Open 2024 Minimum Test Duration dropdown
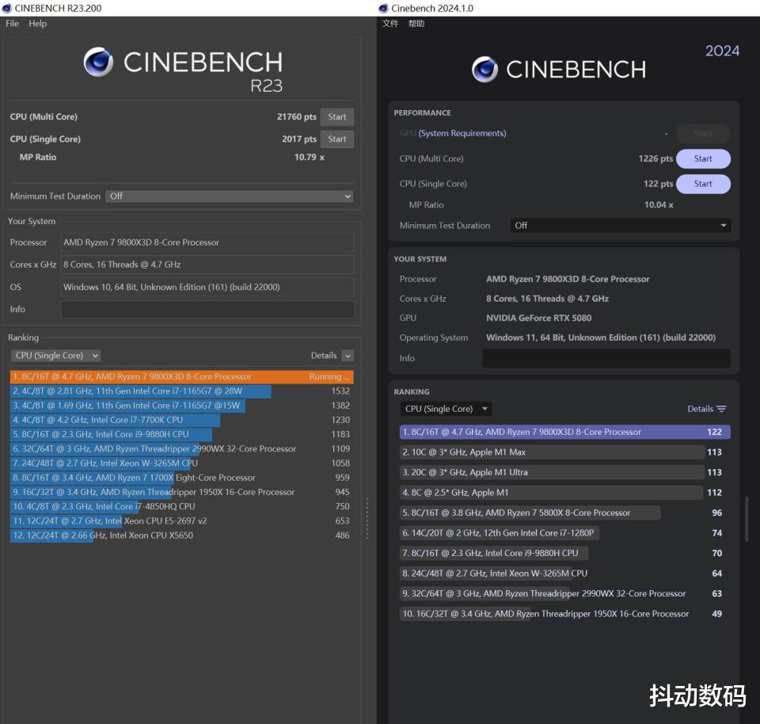Image resolution: width=760 pixels, height=724 pixels. [x=620, y=226]
